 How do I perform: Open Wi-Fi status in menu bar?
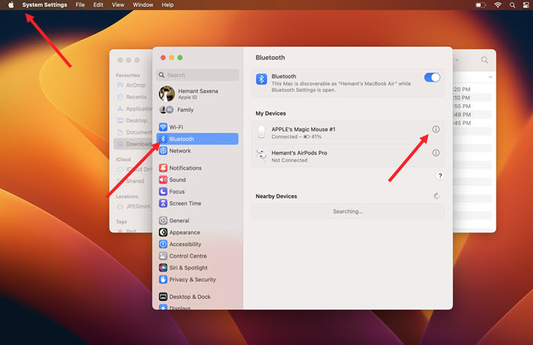coord(498,5)
